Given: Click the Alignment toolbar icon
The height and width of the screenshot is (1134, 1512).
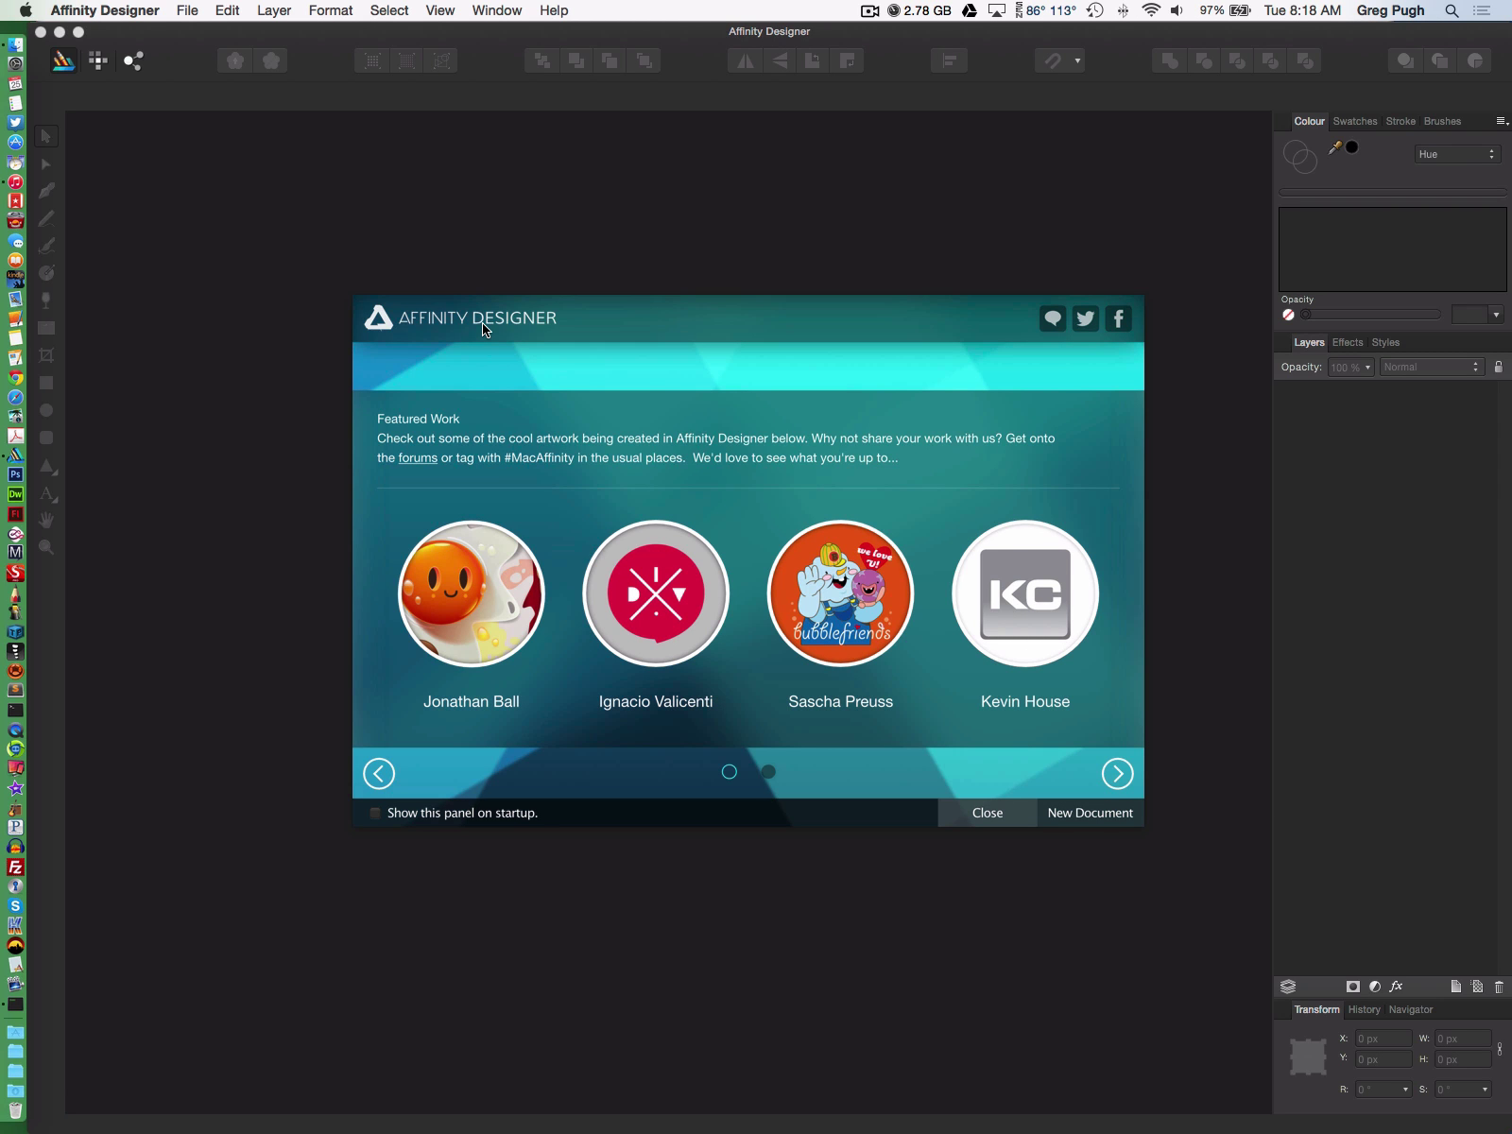Looking at the screenshot, I should pos(950,60).
